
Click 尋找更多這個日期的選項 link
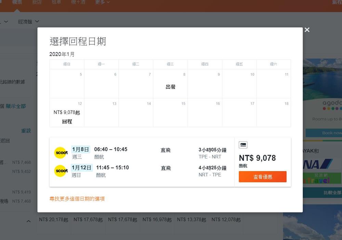coord(77,199)
